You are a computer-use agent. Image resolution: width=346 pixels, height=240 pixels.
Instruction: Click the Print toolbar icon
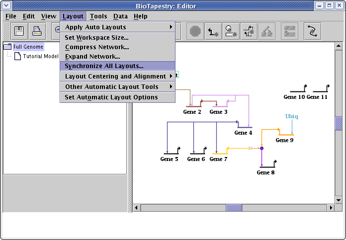pos(38,31)
